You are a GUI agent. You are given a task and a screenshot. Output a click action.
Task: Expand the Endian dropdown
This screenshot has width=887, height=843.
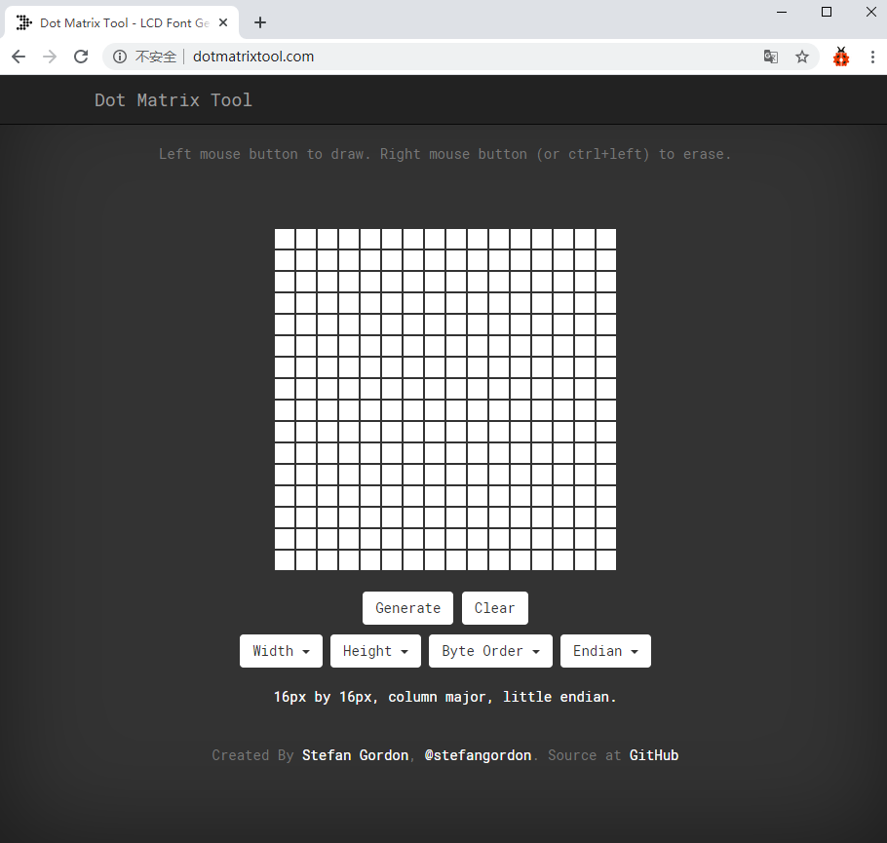point(605,651)
